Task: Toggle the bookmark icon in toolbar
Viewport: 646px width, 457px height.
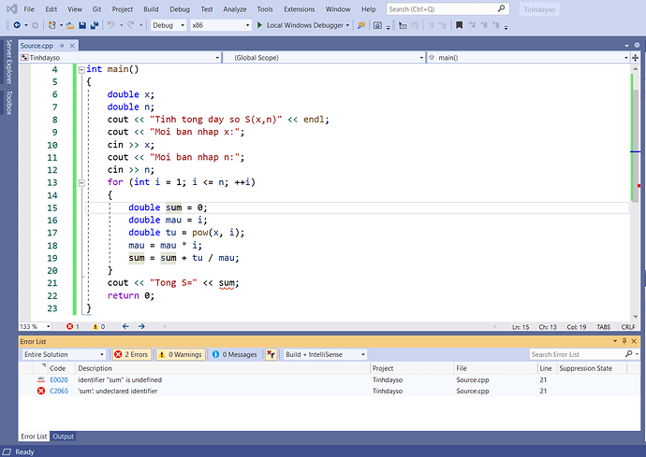Action: [459, 25]
